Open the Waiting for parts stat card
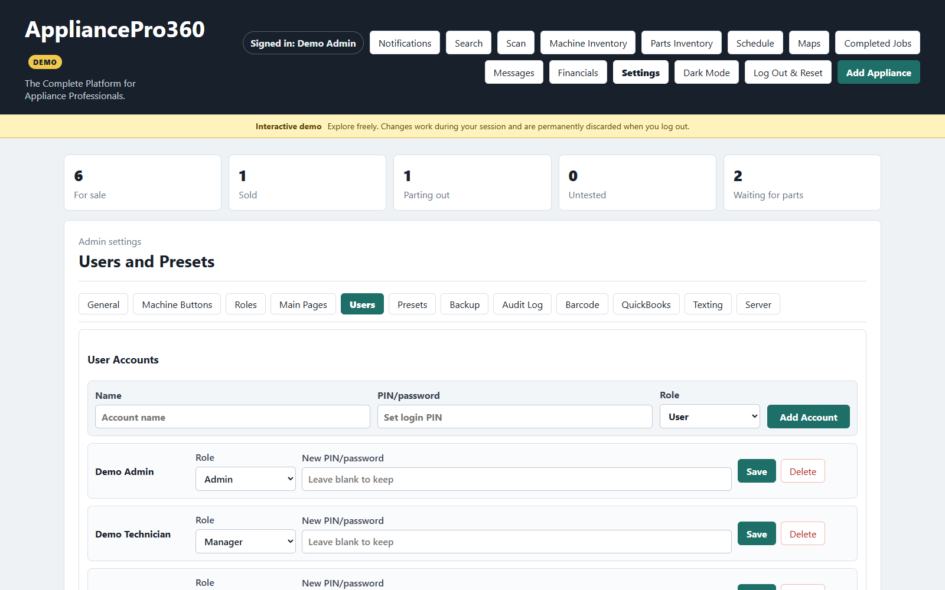Screen dimensions: 945x590 (x=802, y=182)
